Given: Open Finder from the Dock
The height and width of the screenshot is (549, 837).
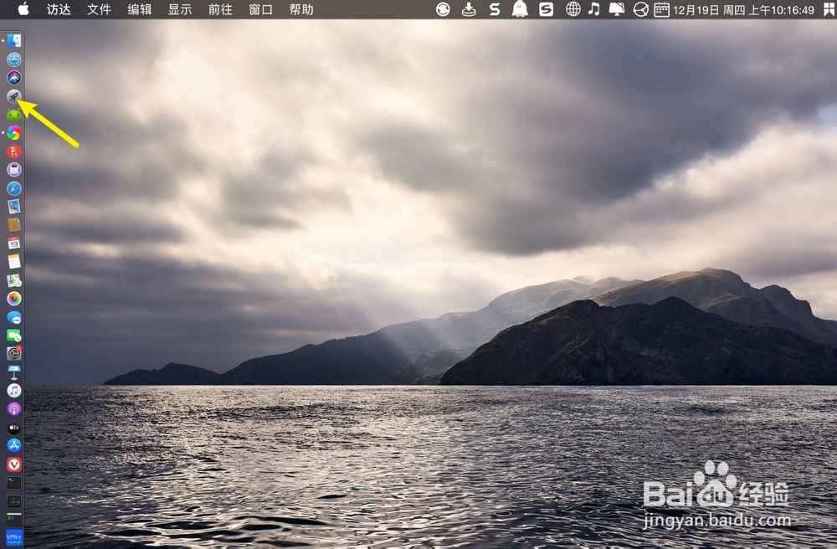Looking at the screenshot, I should pos(13,39).
